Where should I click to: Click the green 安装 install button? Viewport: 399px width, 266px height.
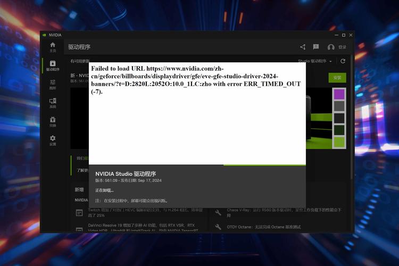click(337, 78)
